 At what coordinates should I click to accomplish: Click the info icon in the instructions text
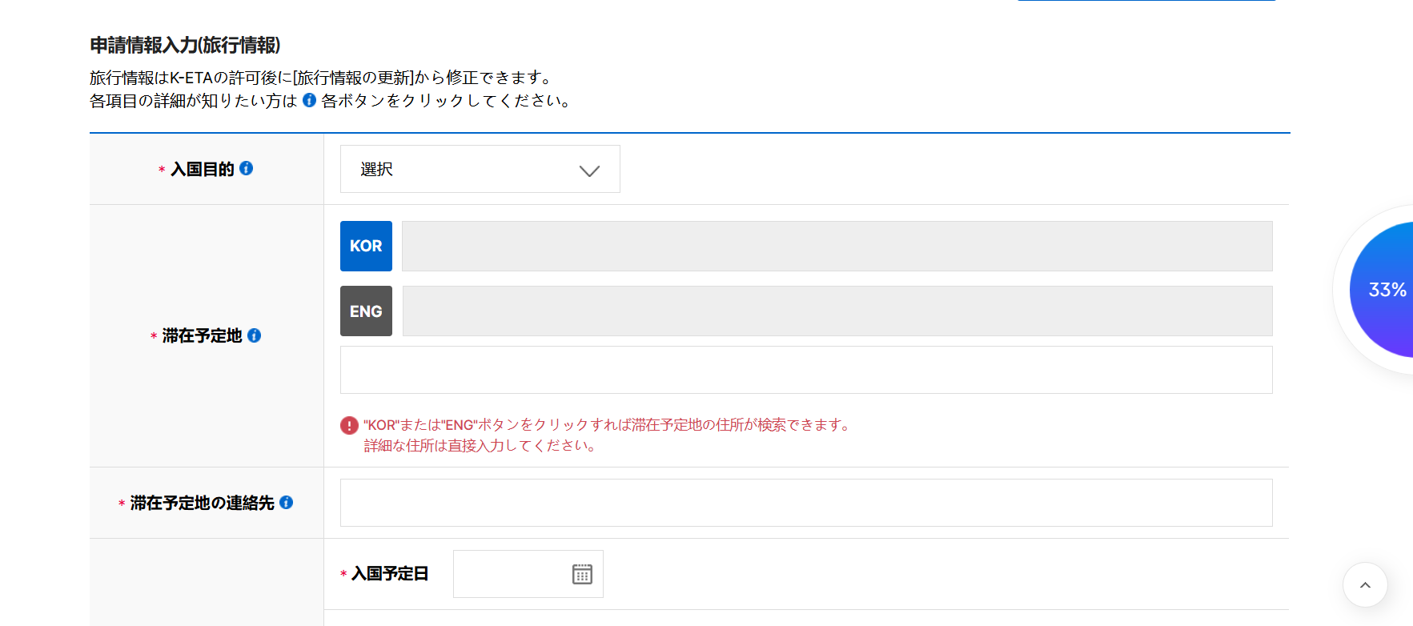coord(309,100)
